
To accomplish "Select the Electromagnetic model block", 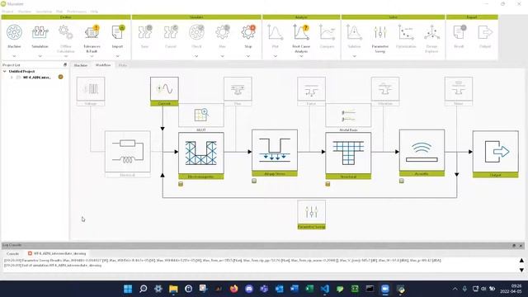I will [201, 156].
